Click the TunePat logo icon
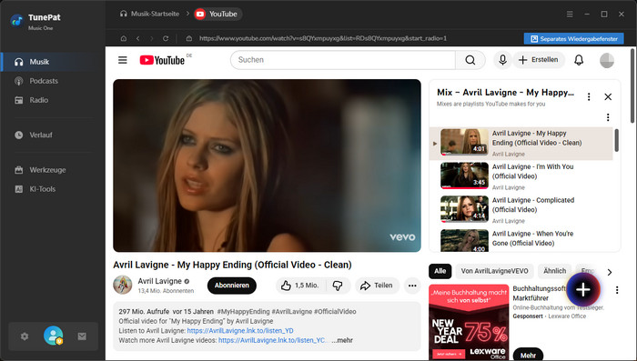Viewport: 637px width, 361px height. coord(16,20)
